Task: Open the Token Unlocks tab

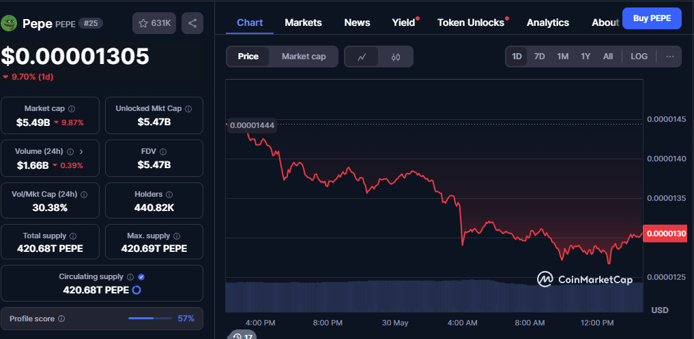Action: [x=471, y=22]
